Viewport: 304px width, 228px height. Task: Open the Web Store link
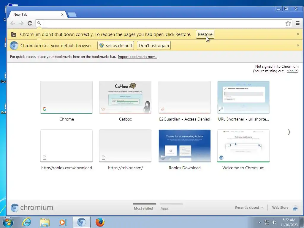(x=280, y=208)
